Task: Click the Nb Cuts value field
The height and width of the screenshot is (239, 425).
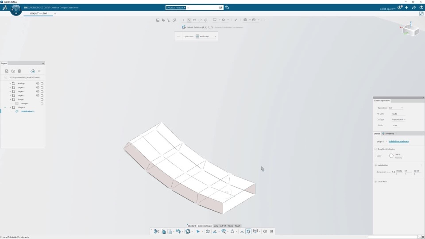Action: 398,114
